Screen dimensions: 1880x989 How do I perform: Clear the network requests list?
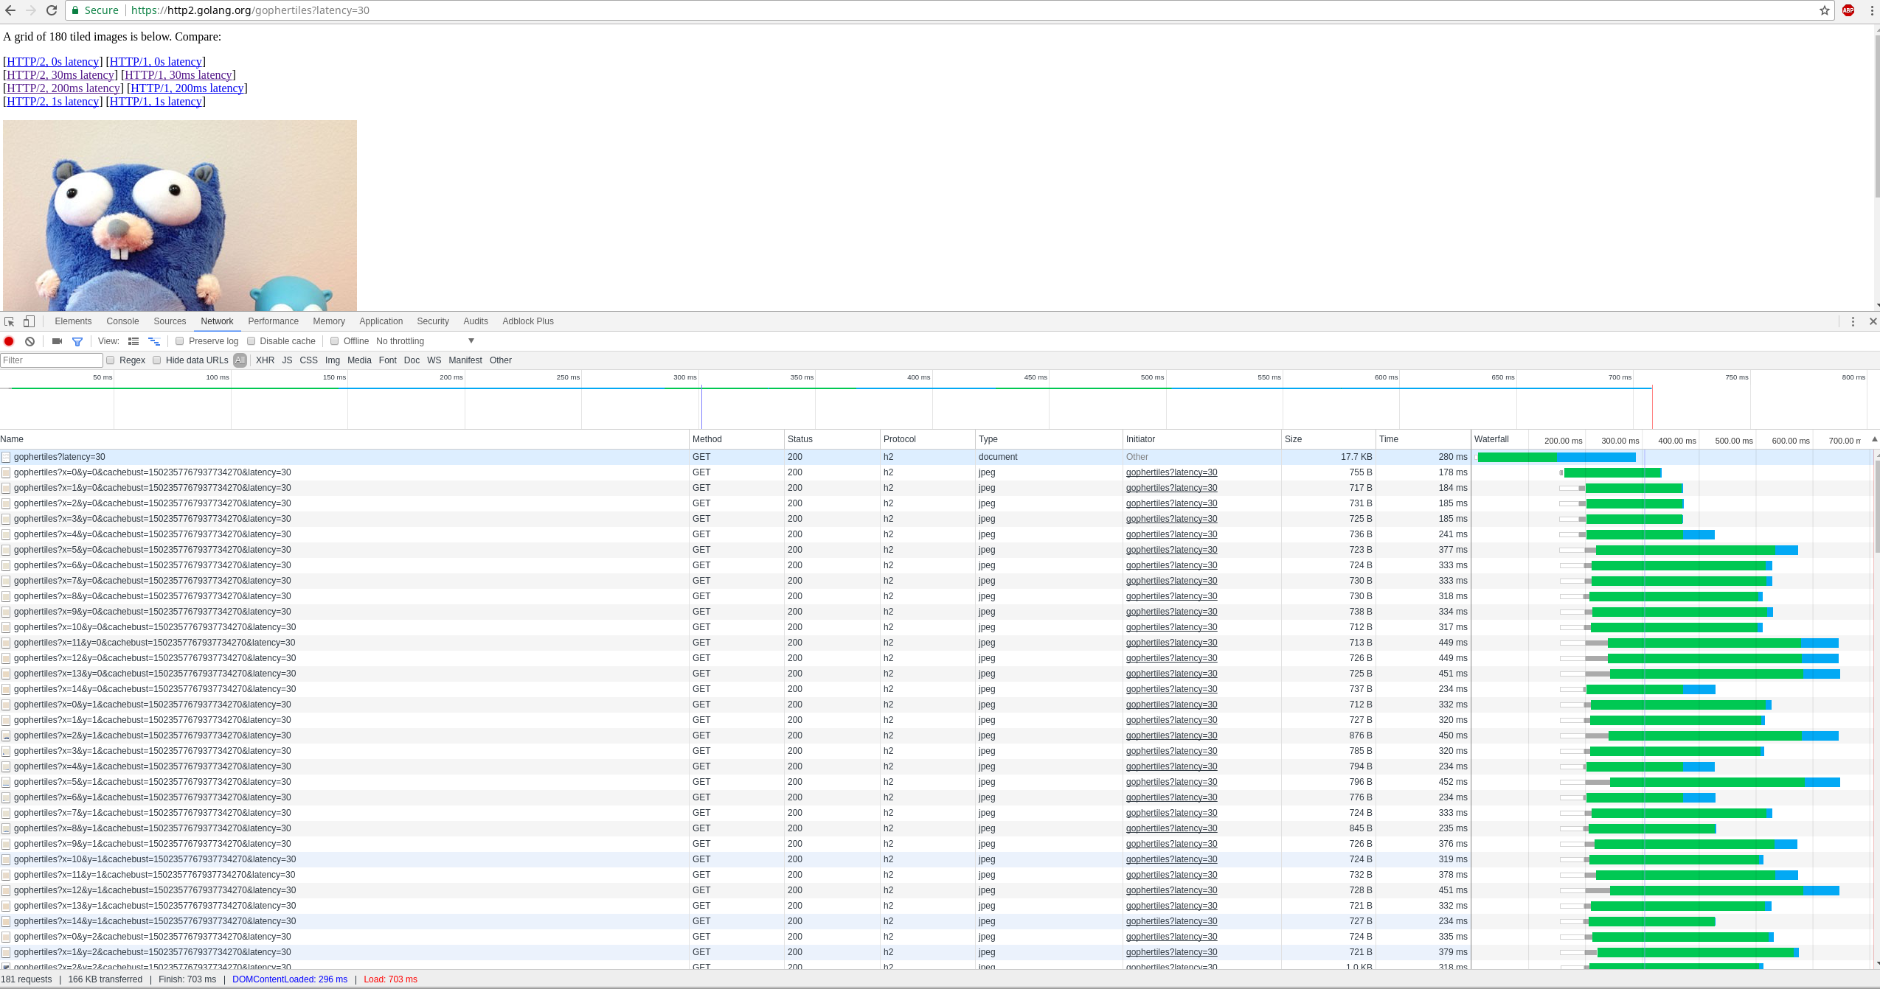point(30,341)
